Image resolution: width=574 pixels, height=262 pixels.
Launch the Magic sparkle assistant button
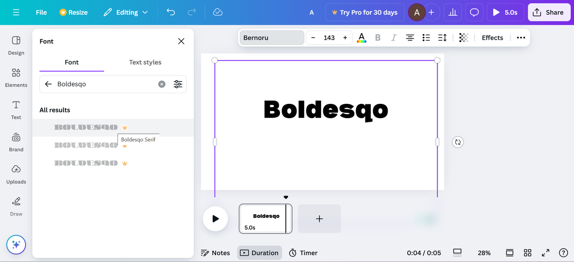(x=16, y=245)
